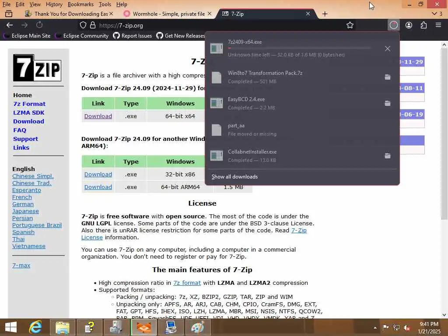The height and width of the screenshot is (336, 448).
Task: Open tracking protection shield icon
Action: 83,25
